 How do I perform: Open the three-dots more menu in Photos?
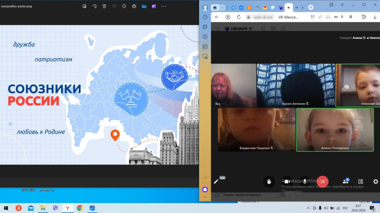pyautogui.click(x=164, y=6)
